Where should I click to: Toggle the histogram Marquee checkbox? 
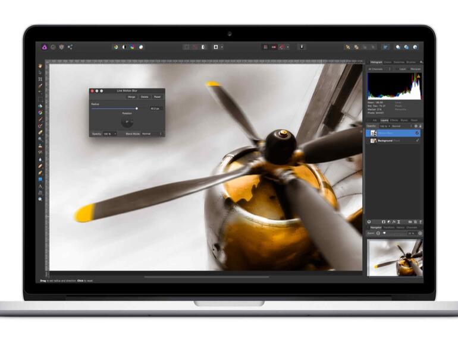[x=409, y=69]
